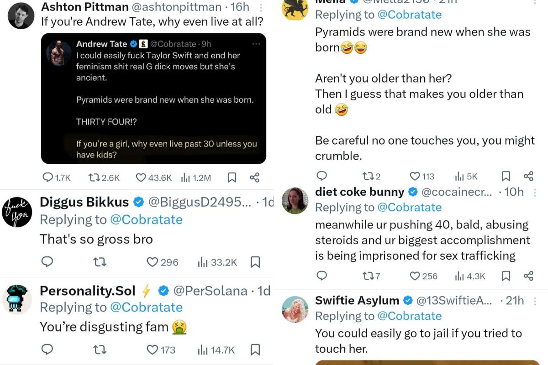Share diet coke bunny's reply
The width and height of the screenshot is (548, 365).
(x=528, y=276)
